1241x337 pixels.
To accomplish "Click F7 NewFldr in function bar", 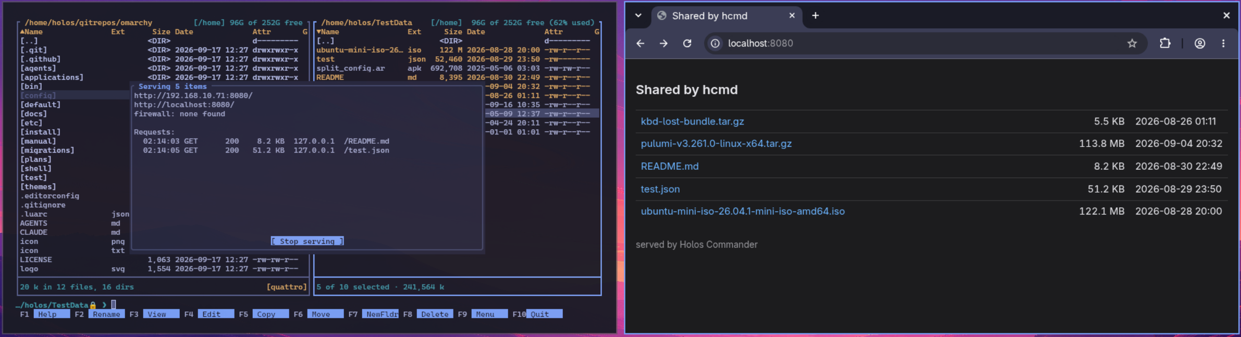I will tap(373, 314).
